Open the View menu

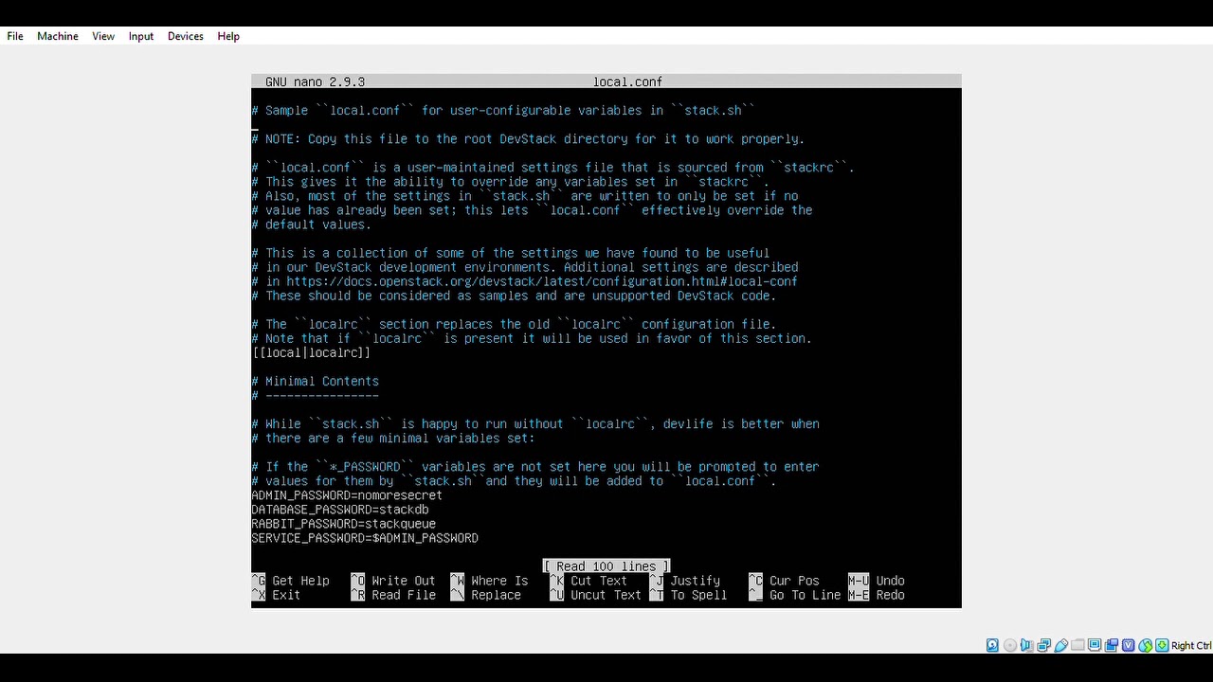click(x=103, y=36)
